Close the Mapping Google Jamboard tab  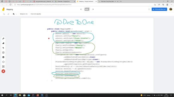96,1
